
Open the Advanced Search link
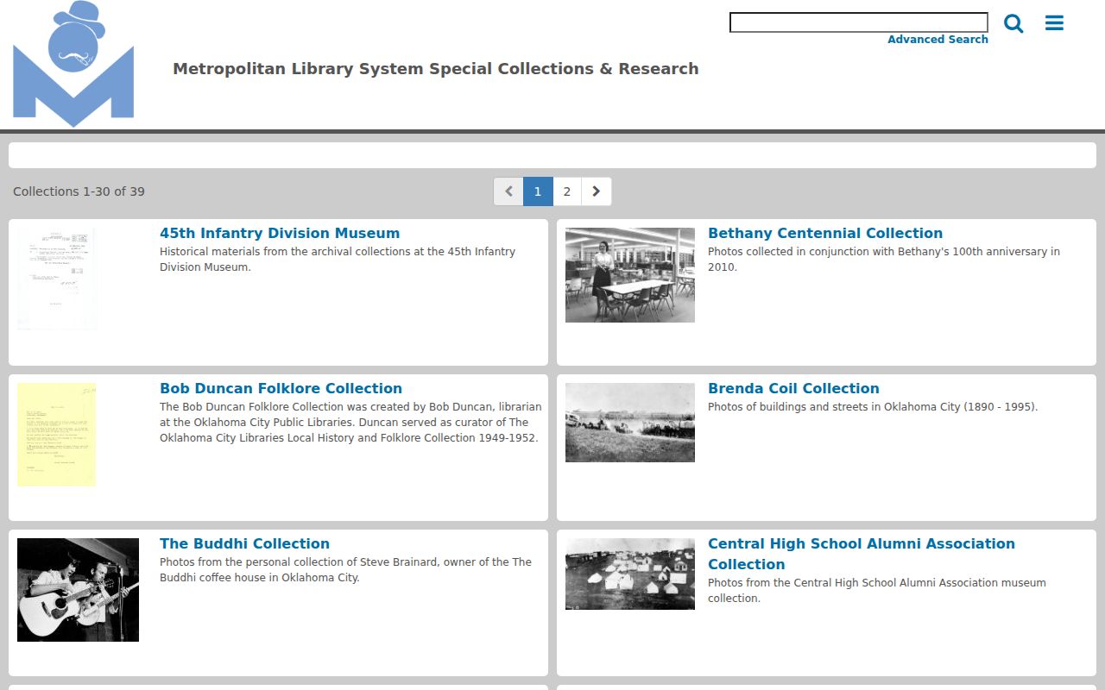(x=938, y=40)
